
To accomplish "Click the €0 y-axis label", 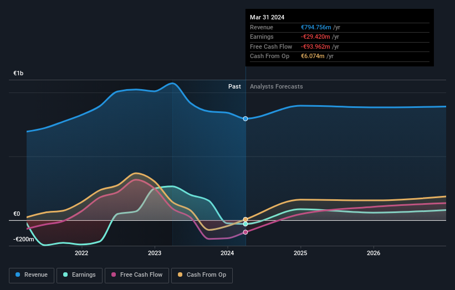I will click(17, 214).
